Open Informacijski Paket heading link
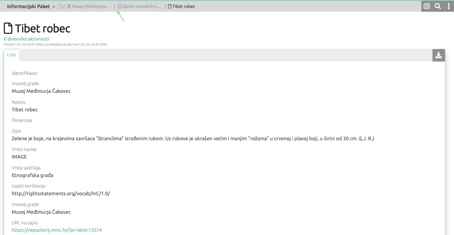454x235 pixels. [28, 6]
